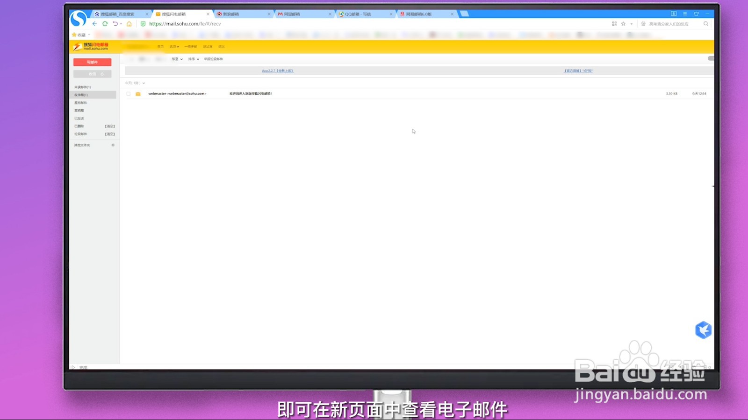Click the welcome email subject line

click(251, 94)
